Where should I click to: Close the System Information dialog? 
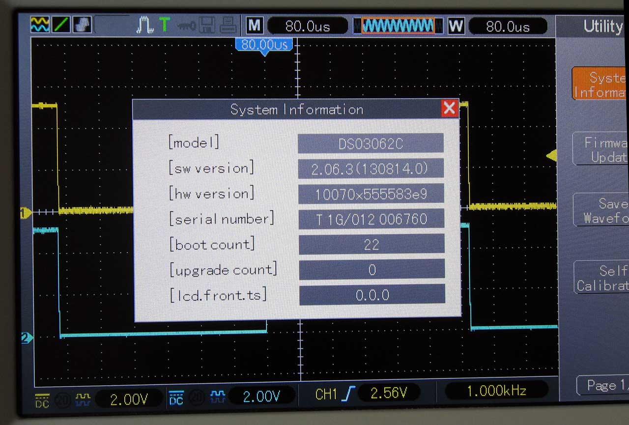point(450,109)
